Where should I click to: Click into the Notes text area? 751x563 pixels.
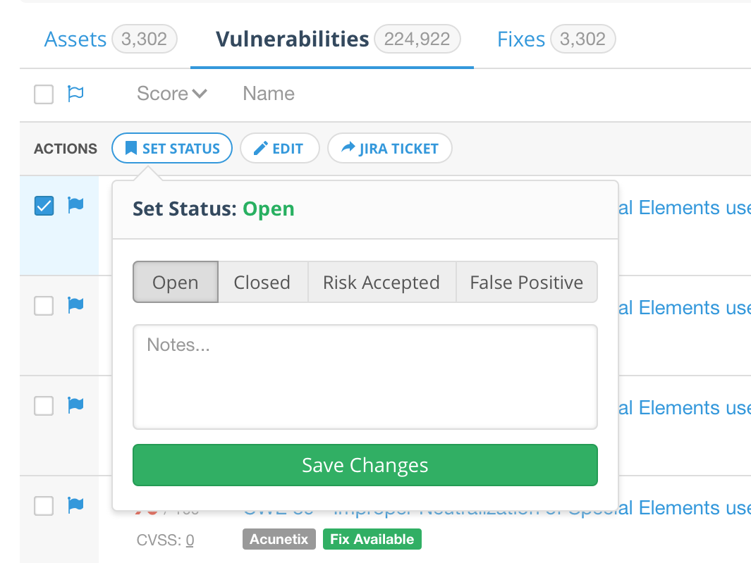click(365, 376)
